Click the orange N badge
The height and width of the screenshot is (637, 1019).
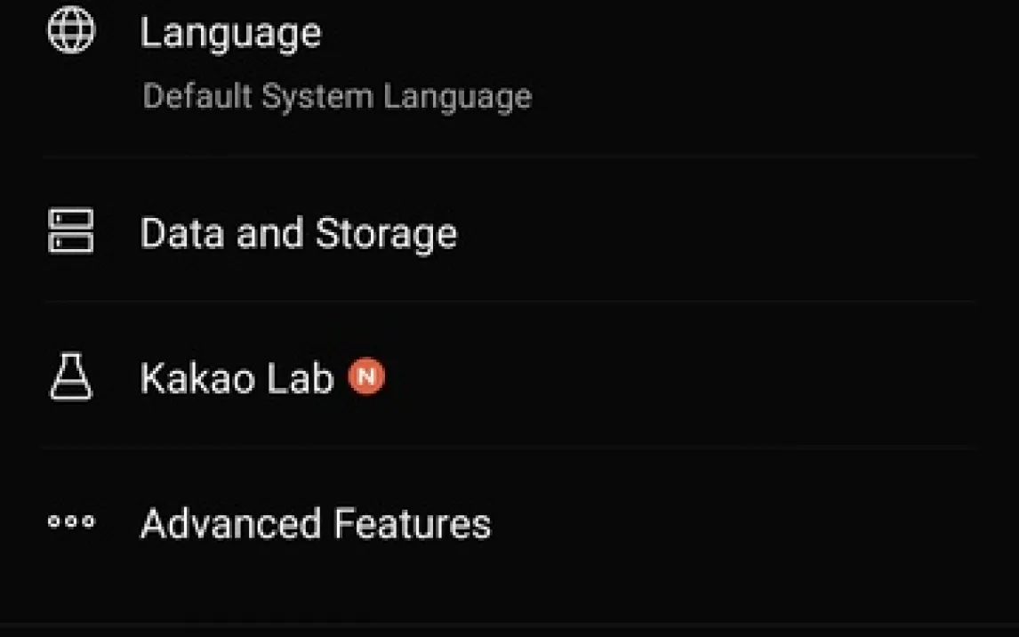coord(366,376)
